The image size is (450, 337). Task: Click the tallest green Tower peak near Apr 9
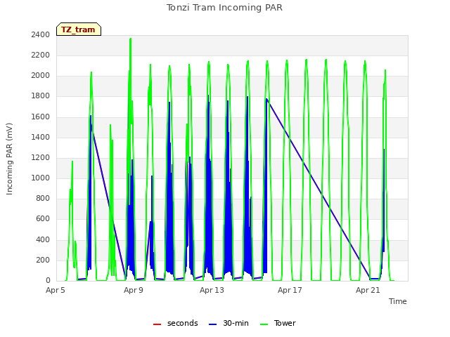tap(131, 39)
